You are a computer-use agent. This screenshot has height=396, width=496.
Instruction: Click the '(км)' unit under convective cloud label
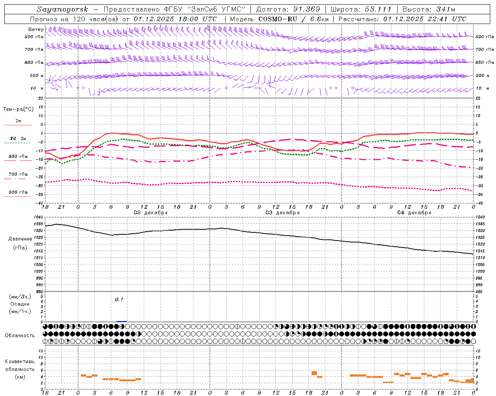pos(20,377)
